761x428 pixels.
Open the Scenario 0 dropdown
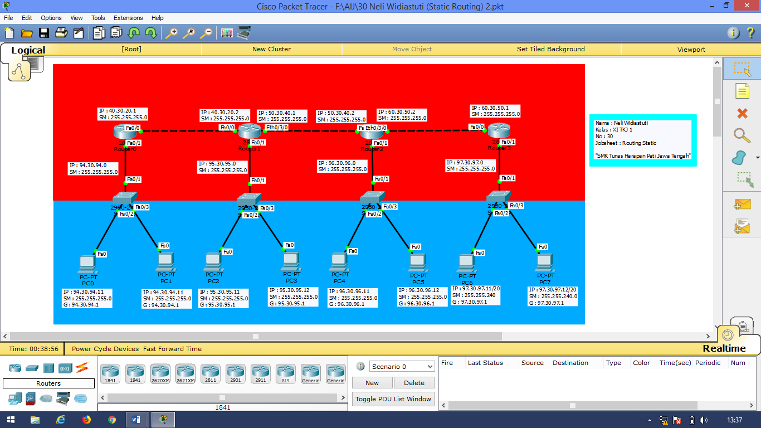coord(402,366)
